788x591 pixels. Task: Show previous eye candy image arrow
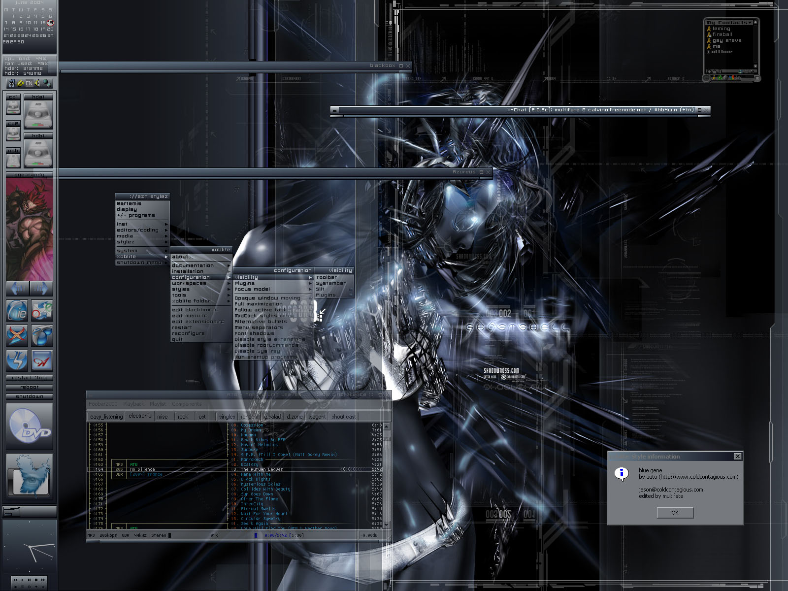coord(18,288)
